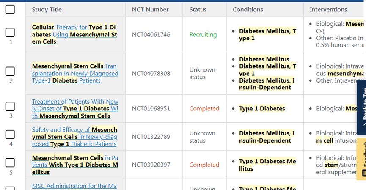
Task: Click the Interventions column header
Action: click(x=328, y=9)
